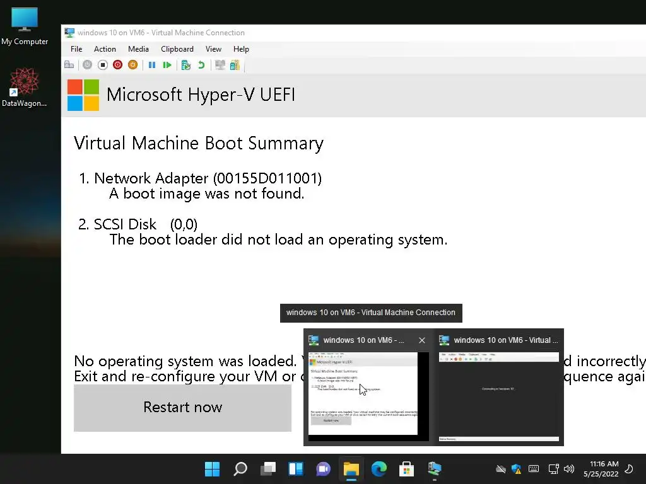Click the green Revert arrow icon
Viewport: 646px width, 484px height.
click(201, 65)
